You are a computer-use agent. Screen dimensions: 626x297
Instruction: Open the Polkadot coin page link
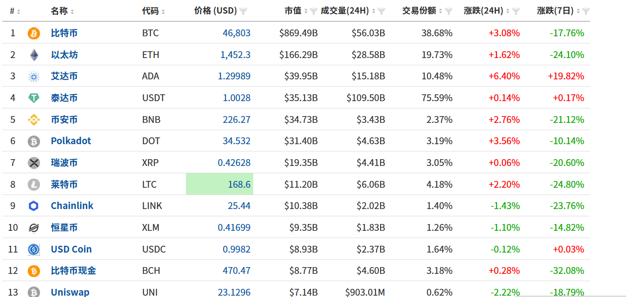tap(71, 141)
